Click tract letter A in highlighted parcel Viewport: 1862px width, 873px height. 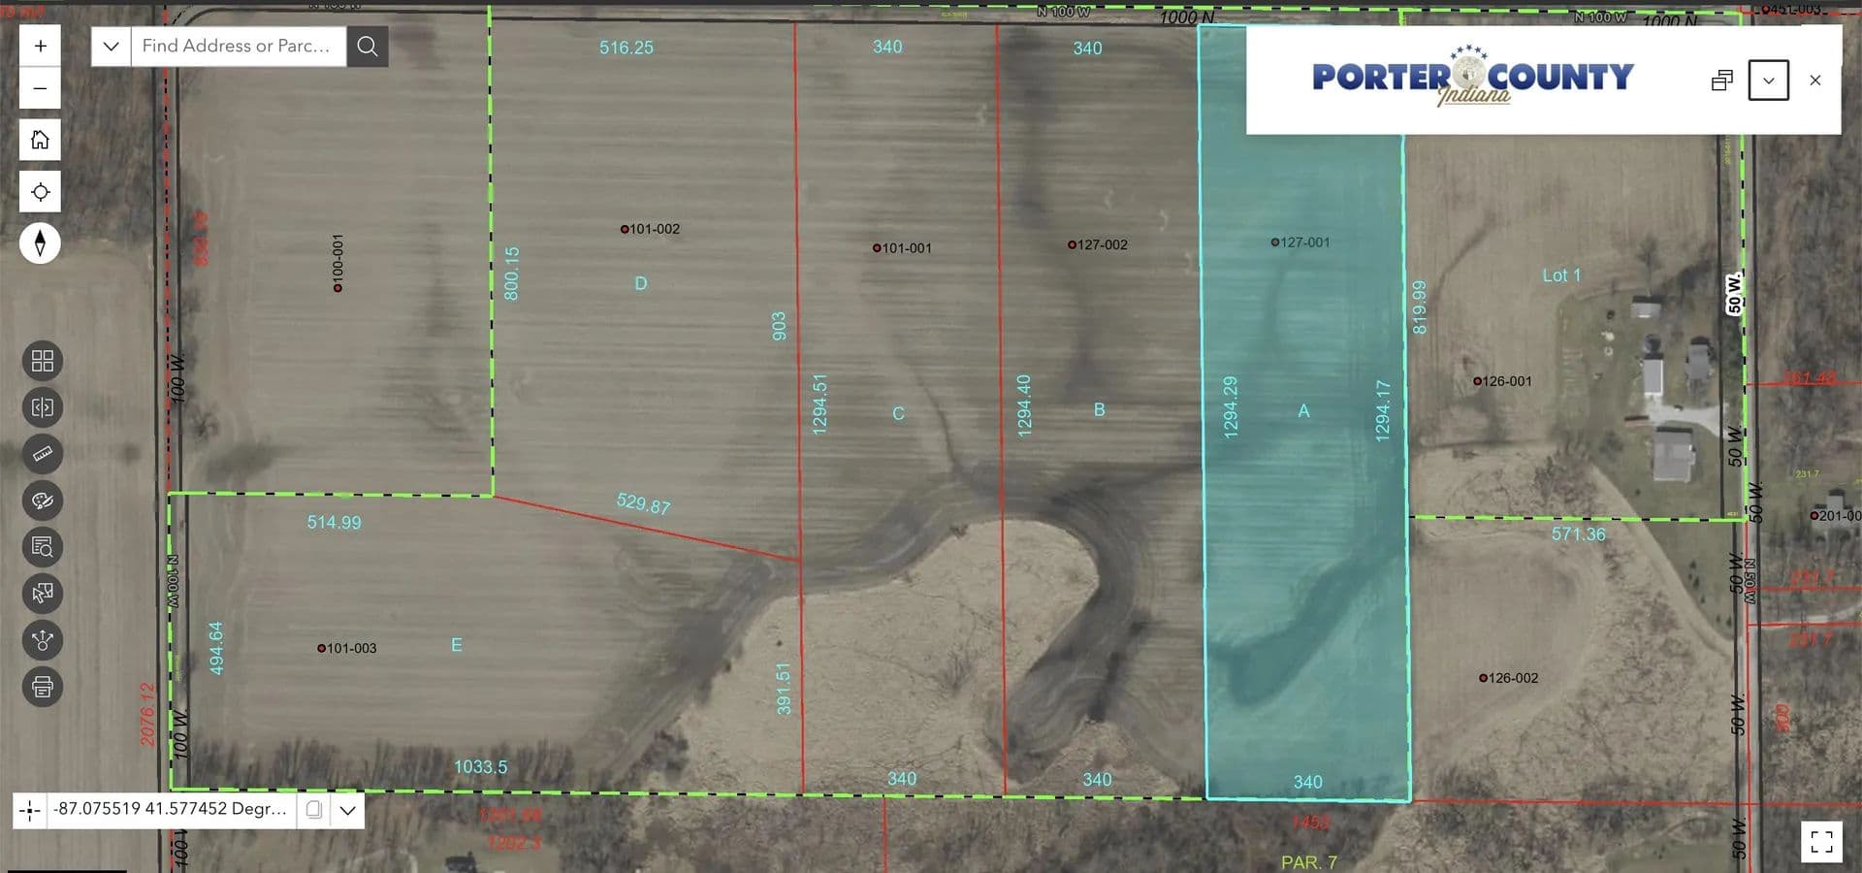1303,411
